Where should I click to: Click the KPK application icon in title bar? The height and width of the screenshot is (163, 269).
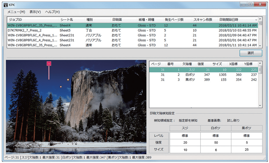click(x=5, y=5)
